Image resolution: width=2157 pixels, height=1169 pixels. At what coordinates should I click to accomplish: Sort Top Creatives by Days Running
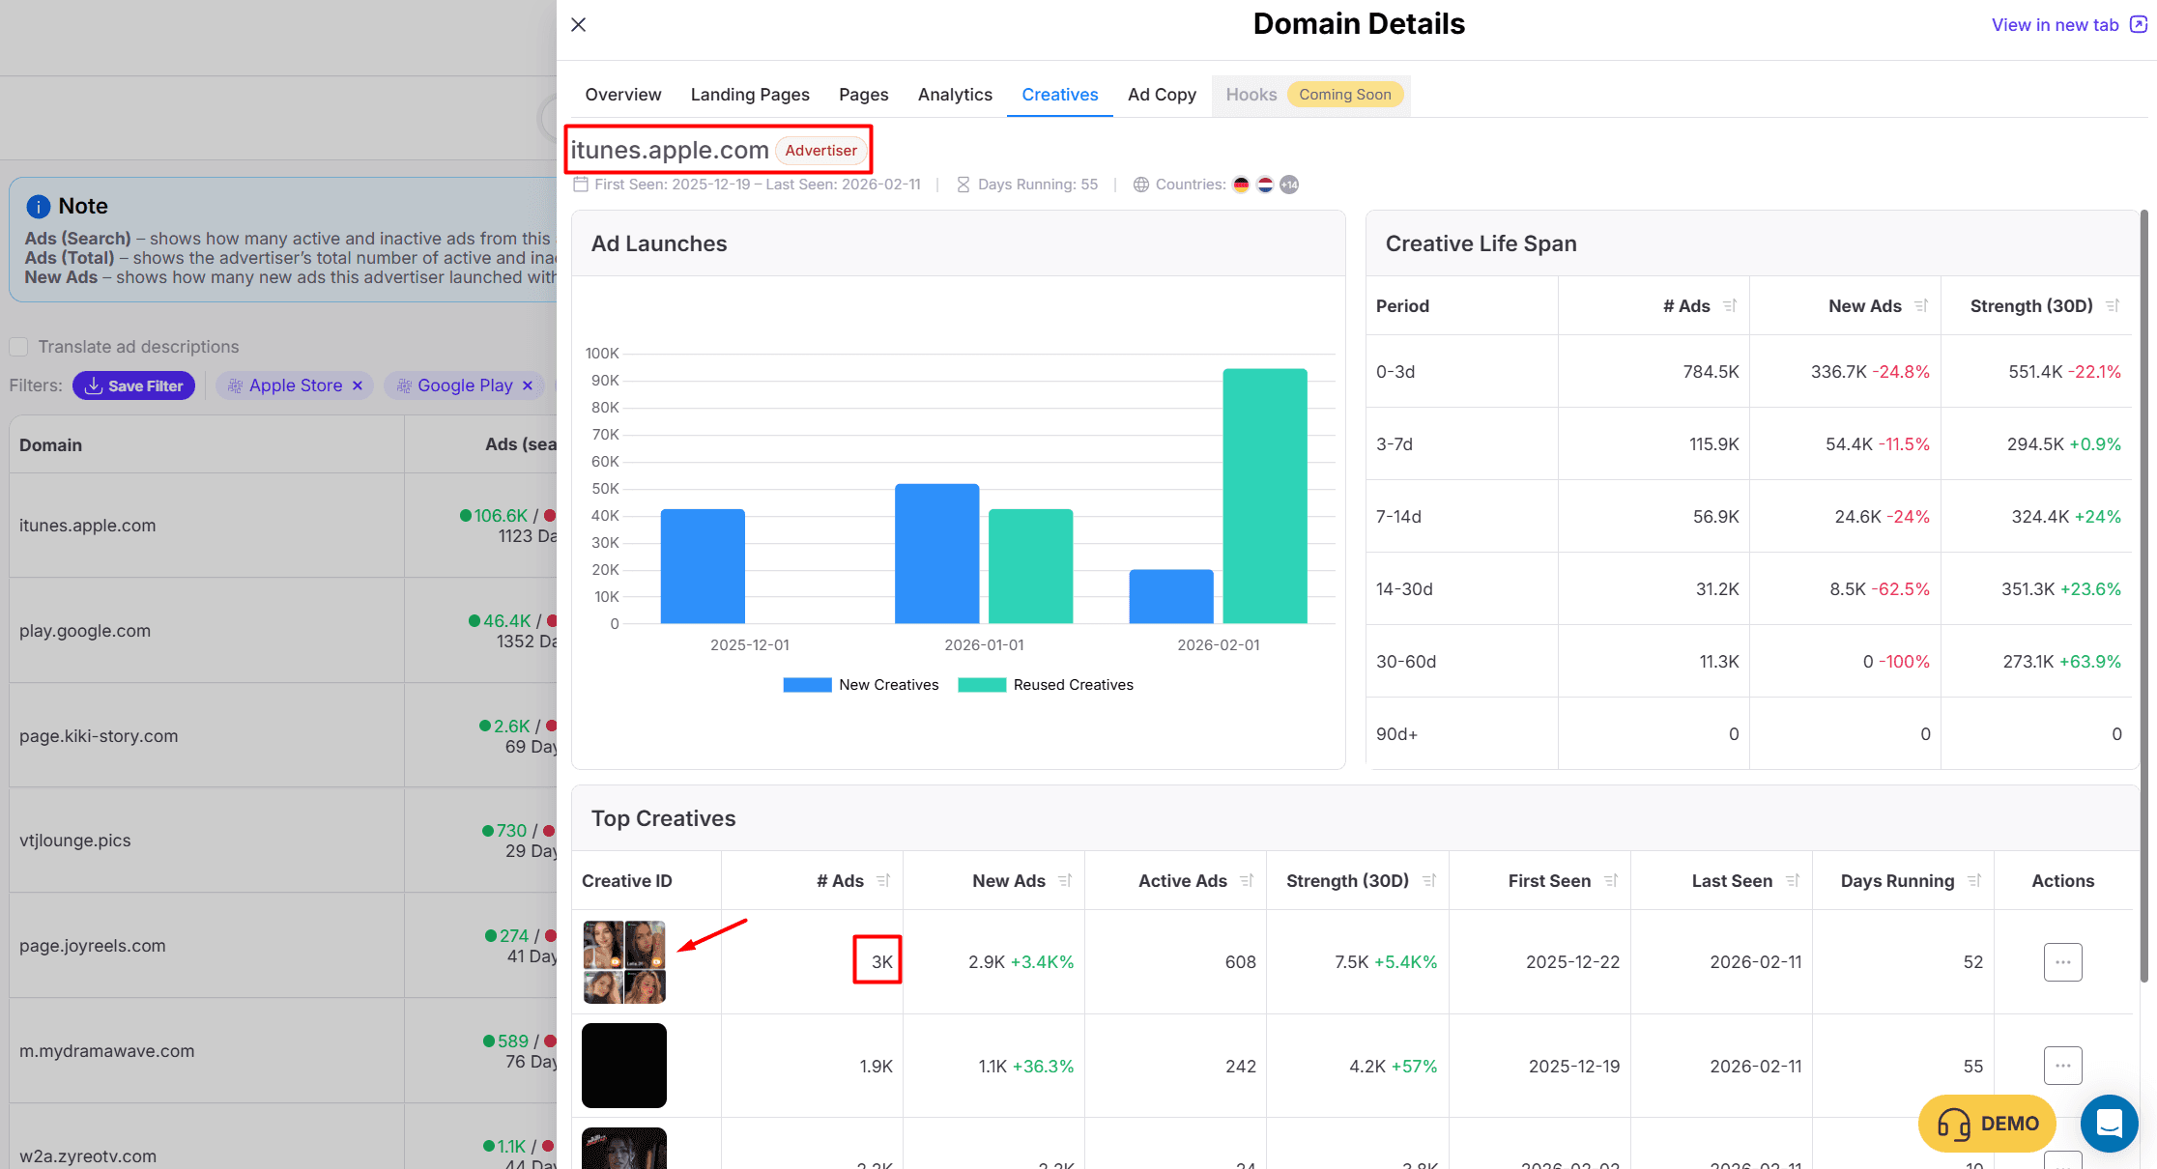click(x=1974, y=881)
